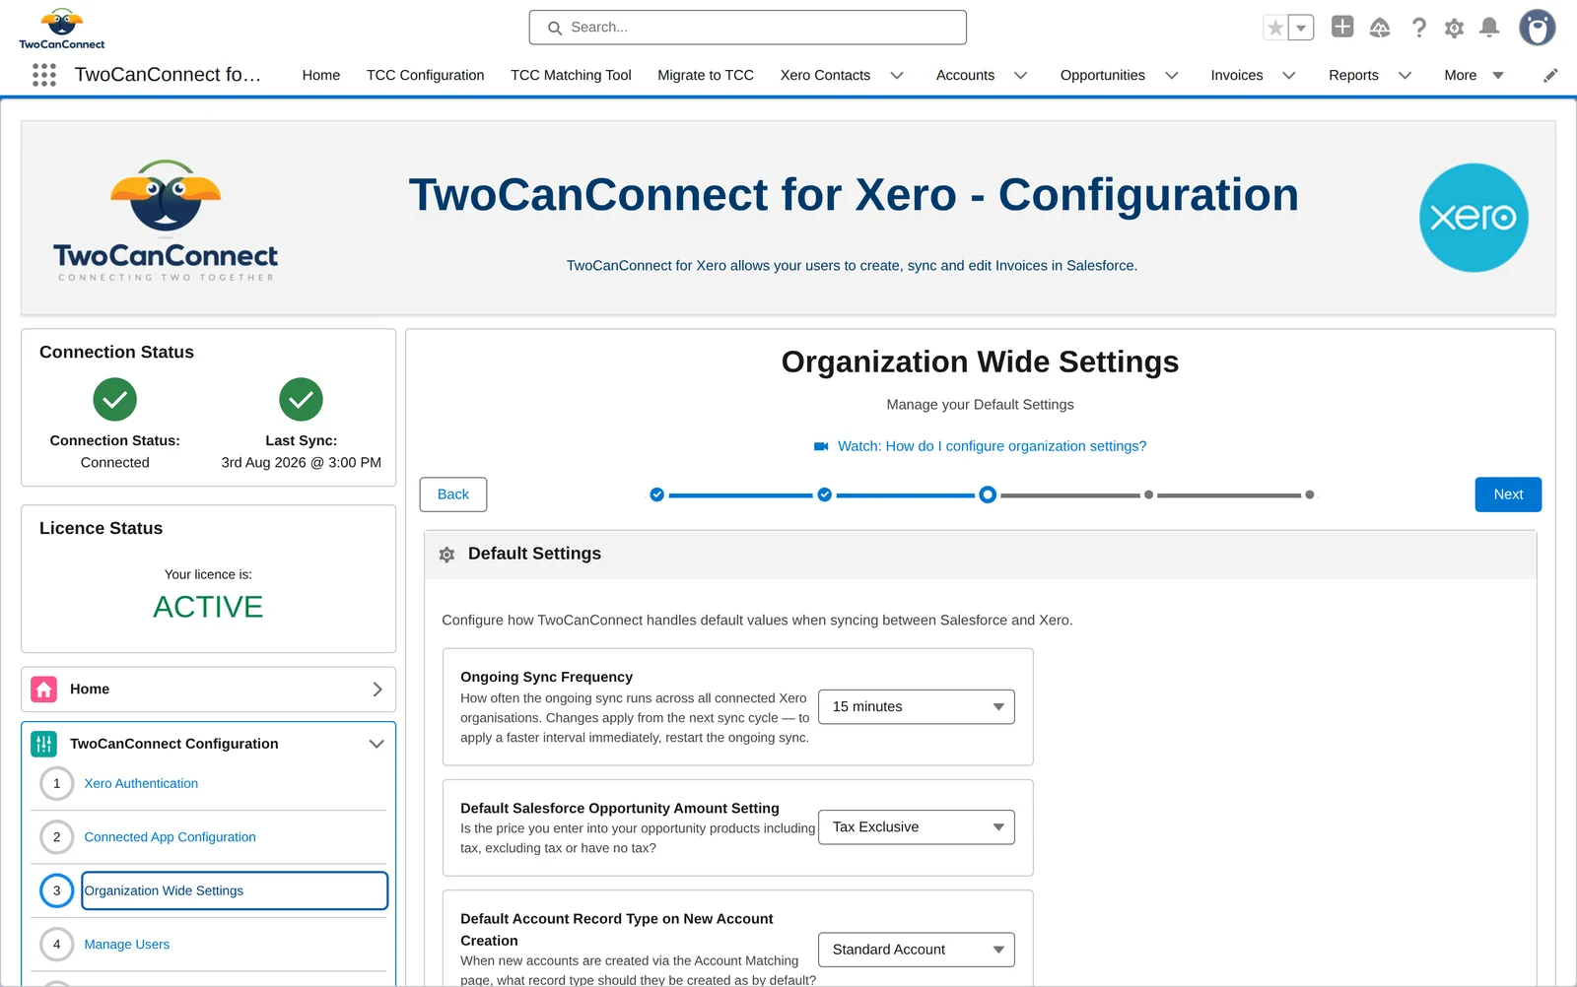Click inside the global Search field
Image resolution: width=1577 pixels, height=987 pixels.
coord(747,28)
